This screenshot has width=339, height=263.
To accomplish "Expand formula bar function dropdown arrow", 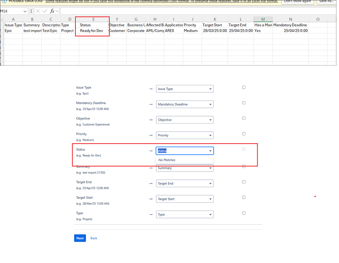I will [x=57, y=11].
